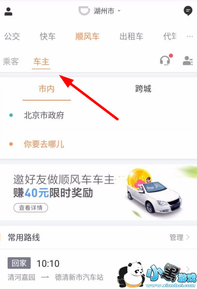Open the messages chat bubble icon

[188, 11]
